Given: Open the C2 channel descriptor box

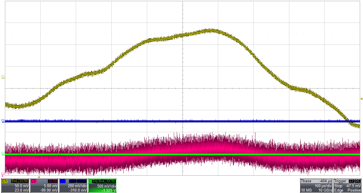Looking at the screenshot, I should click(x=44, y=185).
